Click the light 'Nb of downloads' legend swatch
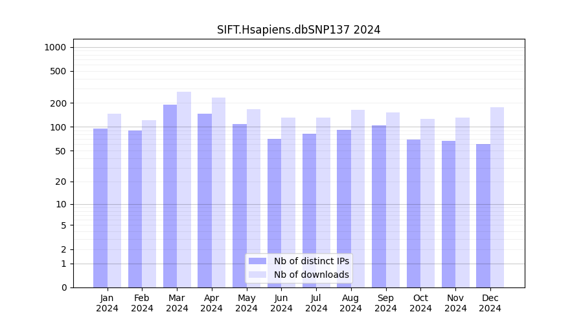 257,275
